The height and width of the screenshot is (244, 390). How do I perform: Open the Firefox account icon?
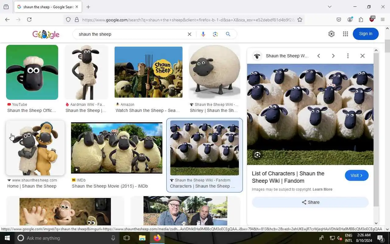[350, 20]
